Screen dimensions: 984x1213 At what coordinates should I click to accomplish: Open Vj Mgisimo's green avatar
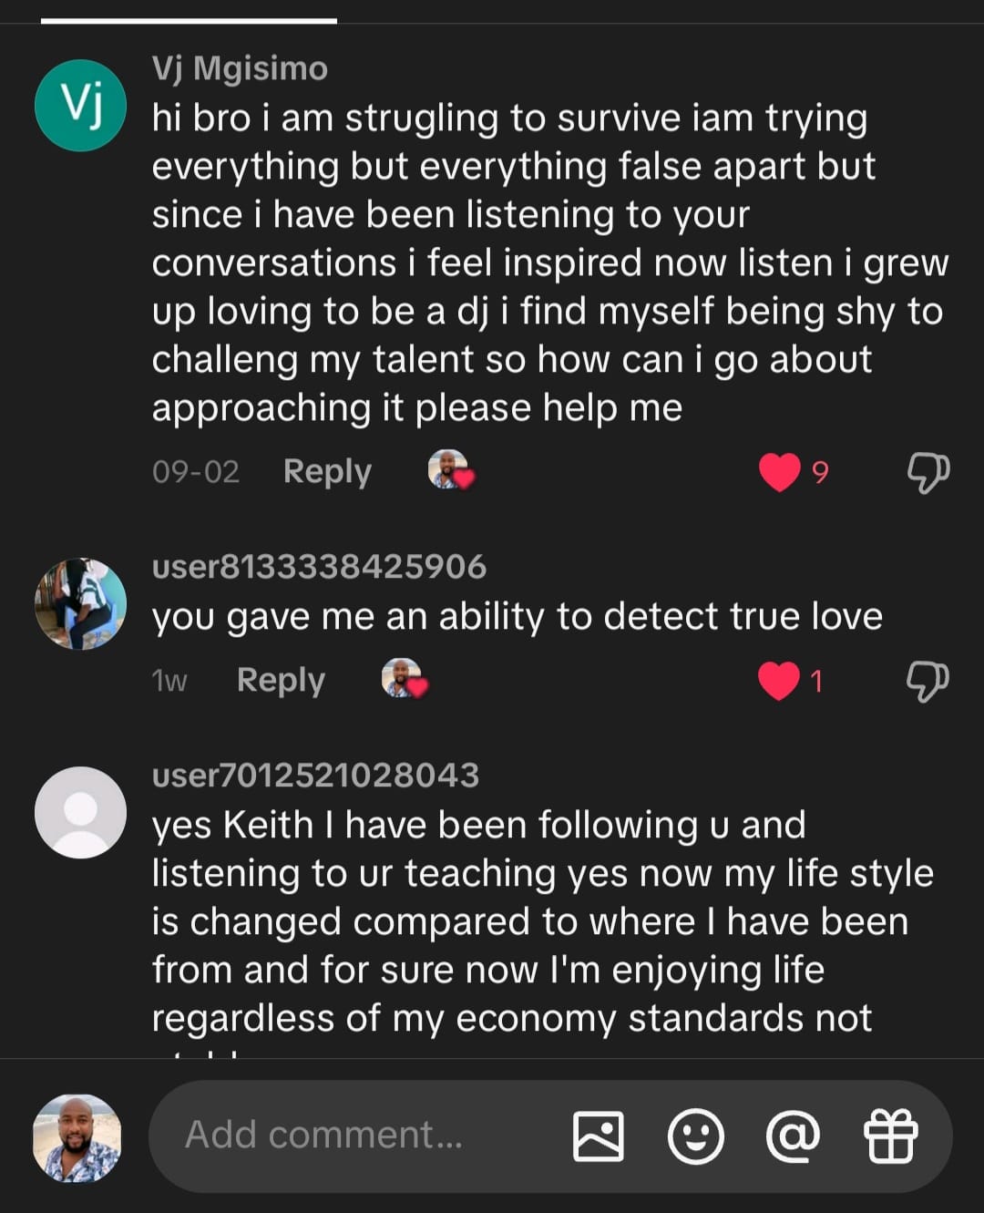click(x=80, y=106)
